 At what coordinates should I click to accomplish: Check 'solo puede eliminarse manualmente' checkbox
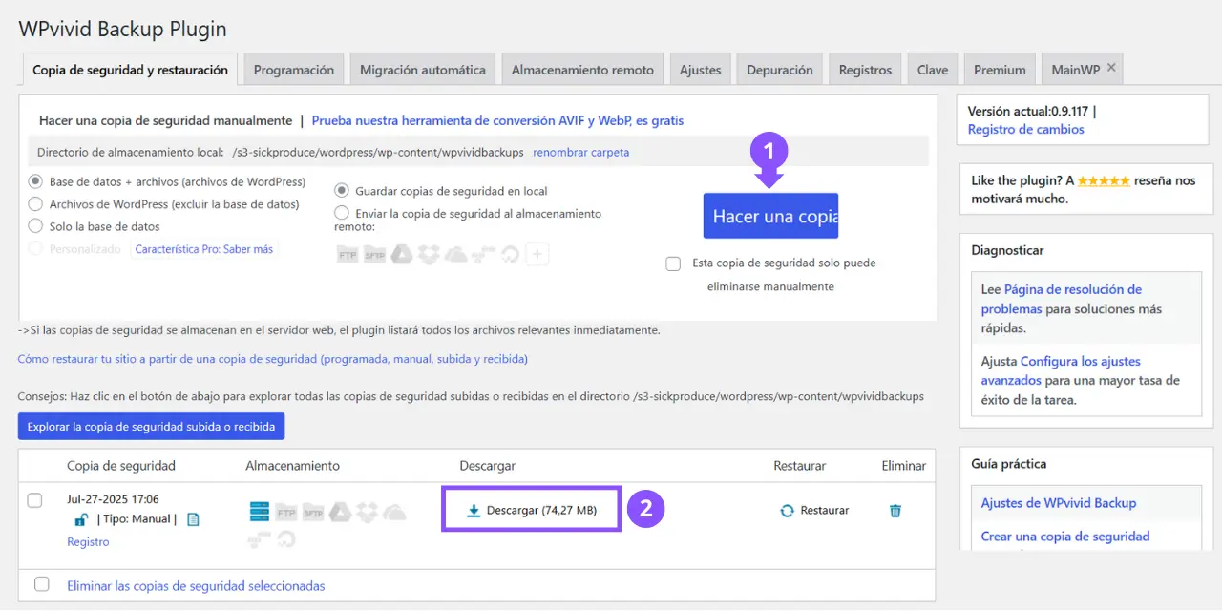pyautogui.click(x=673, y=263)
